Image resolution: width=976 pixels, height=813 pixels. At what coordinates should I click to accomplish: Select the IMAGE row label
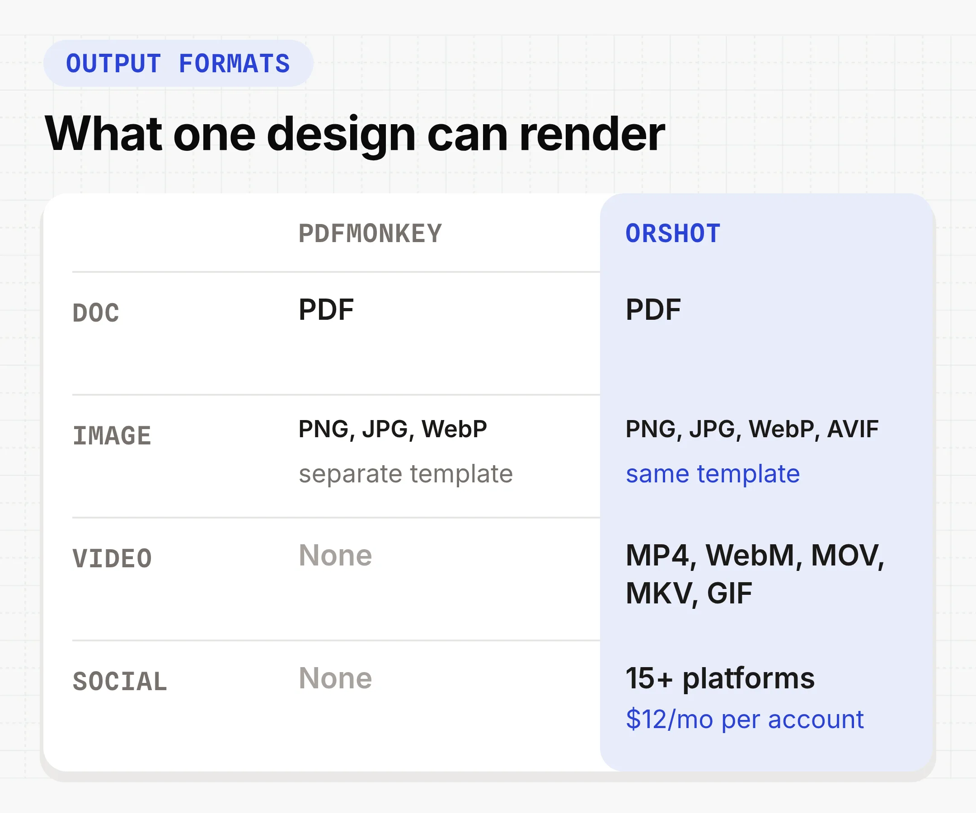[112, 436]
